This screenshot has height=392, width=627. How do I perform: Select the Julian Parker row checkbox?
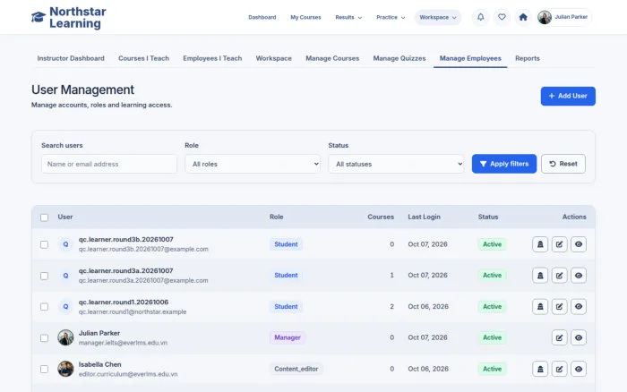[45, 338]
